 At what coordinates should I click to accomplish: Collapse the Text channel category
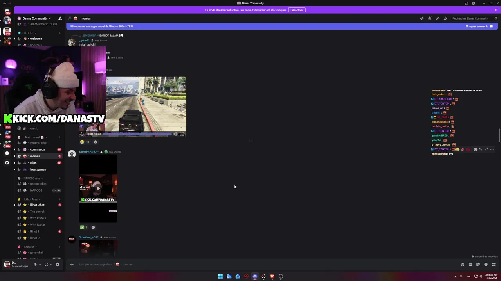tap(32, 137)
